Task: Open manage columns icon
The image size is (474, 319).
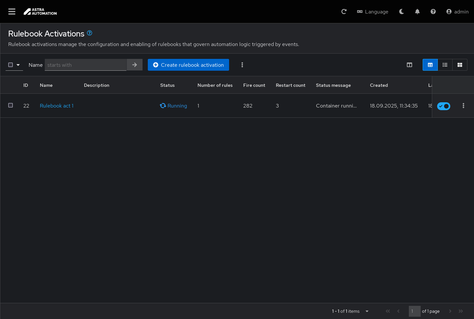Action: pos(409,65)
